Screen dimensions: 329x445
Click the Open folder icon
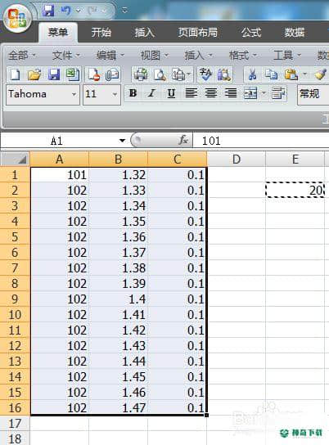pos(34,74)
